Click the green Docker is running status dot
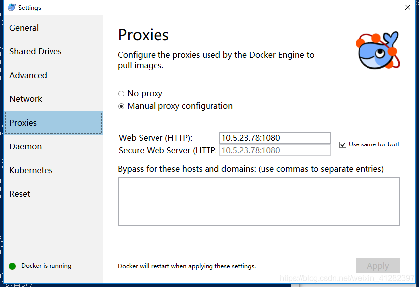The width and height of the screenshot is (419, 287). (x=12, y=266)
